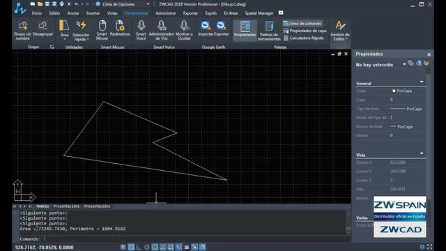Switch to Presentación2 layout tab
446x251 pixels.
[x=97, y=206]
